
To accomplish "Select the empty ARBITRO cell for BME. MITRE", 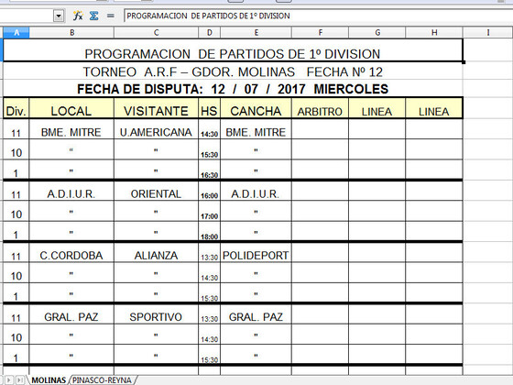I will coord(321,129).
